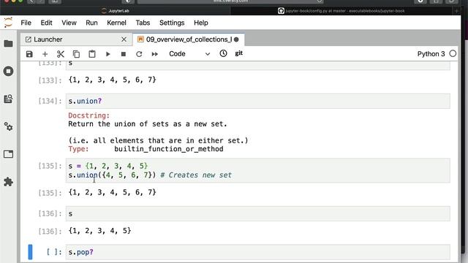
Task: Save the notebook with the floppy disk icon
Action: click(29, 54)
